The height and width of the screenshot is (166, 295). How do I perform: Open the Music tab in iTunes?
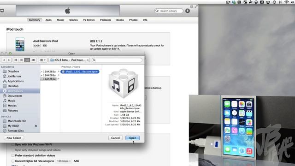click(x=60, y=20)
